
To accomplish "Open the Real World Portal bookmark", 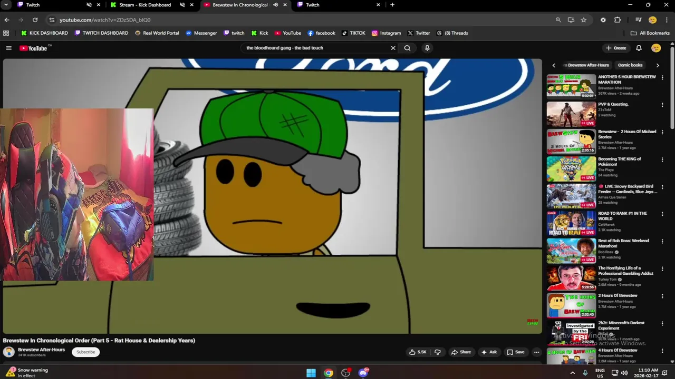I will tap(157, 33).
